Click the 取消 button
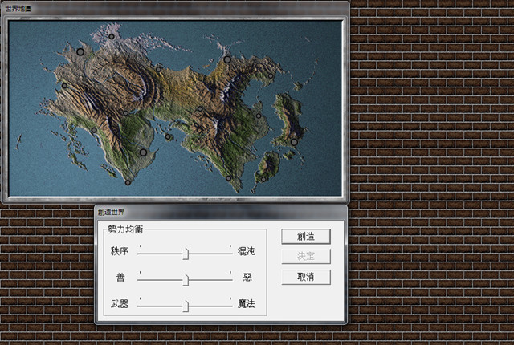The image size is (514, 345). [306, 277]
